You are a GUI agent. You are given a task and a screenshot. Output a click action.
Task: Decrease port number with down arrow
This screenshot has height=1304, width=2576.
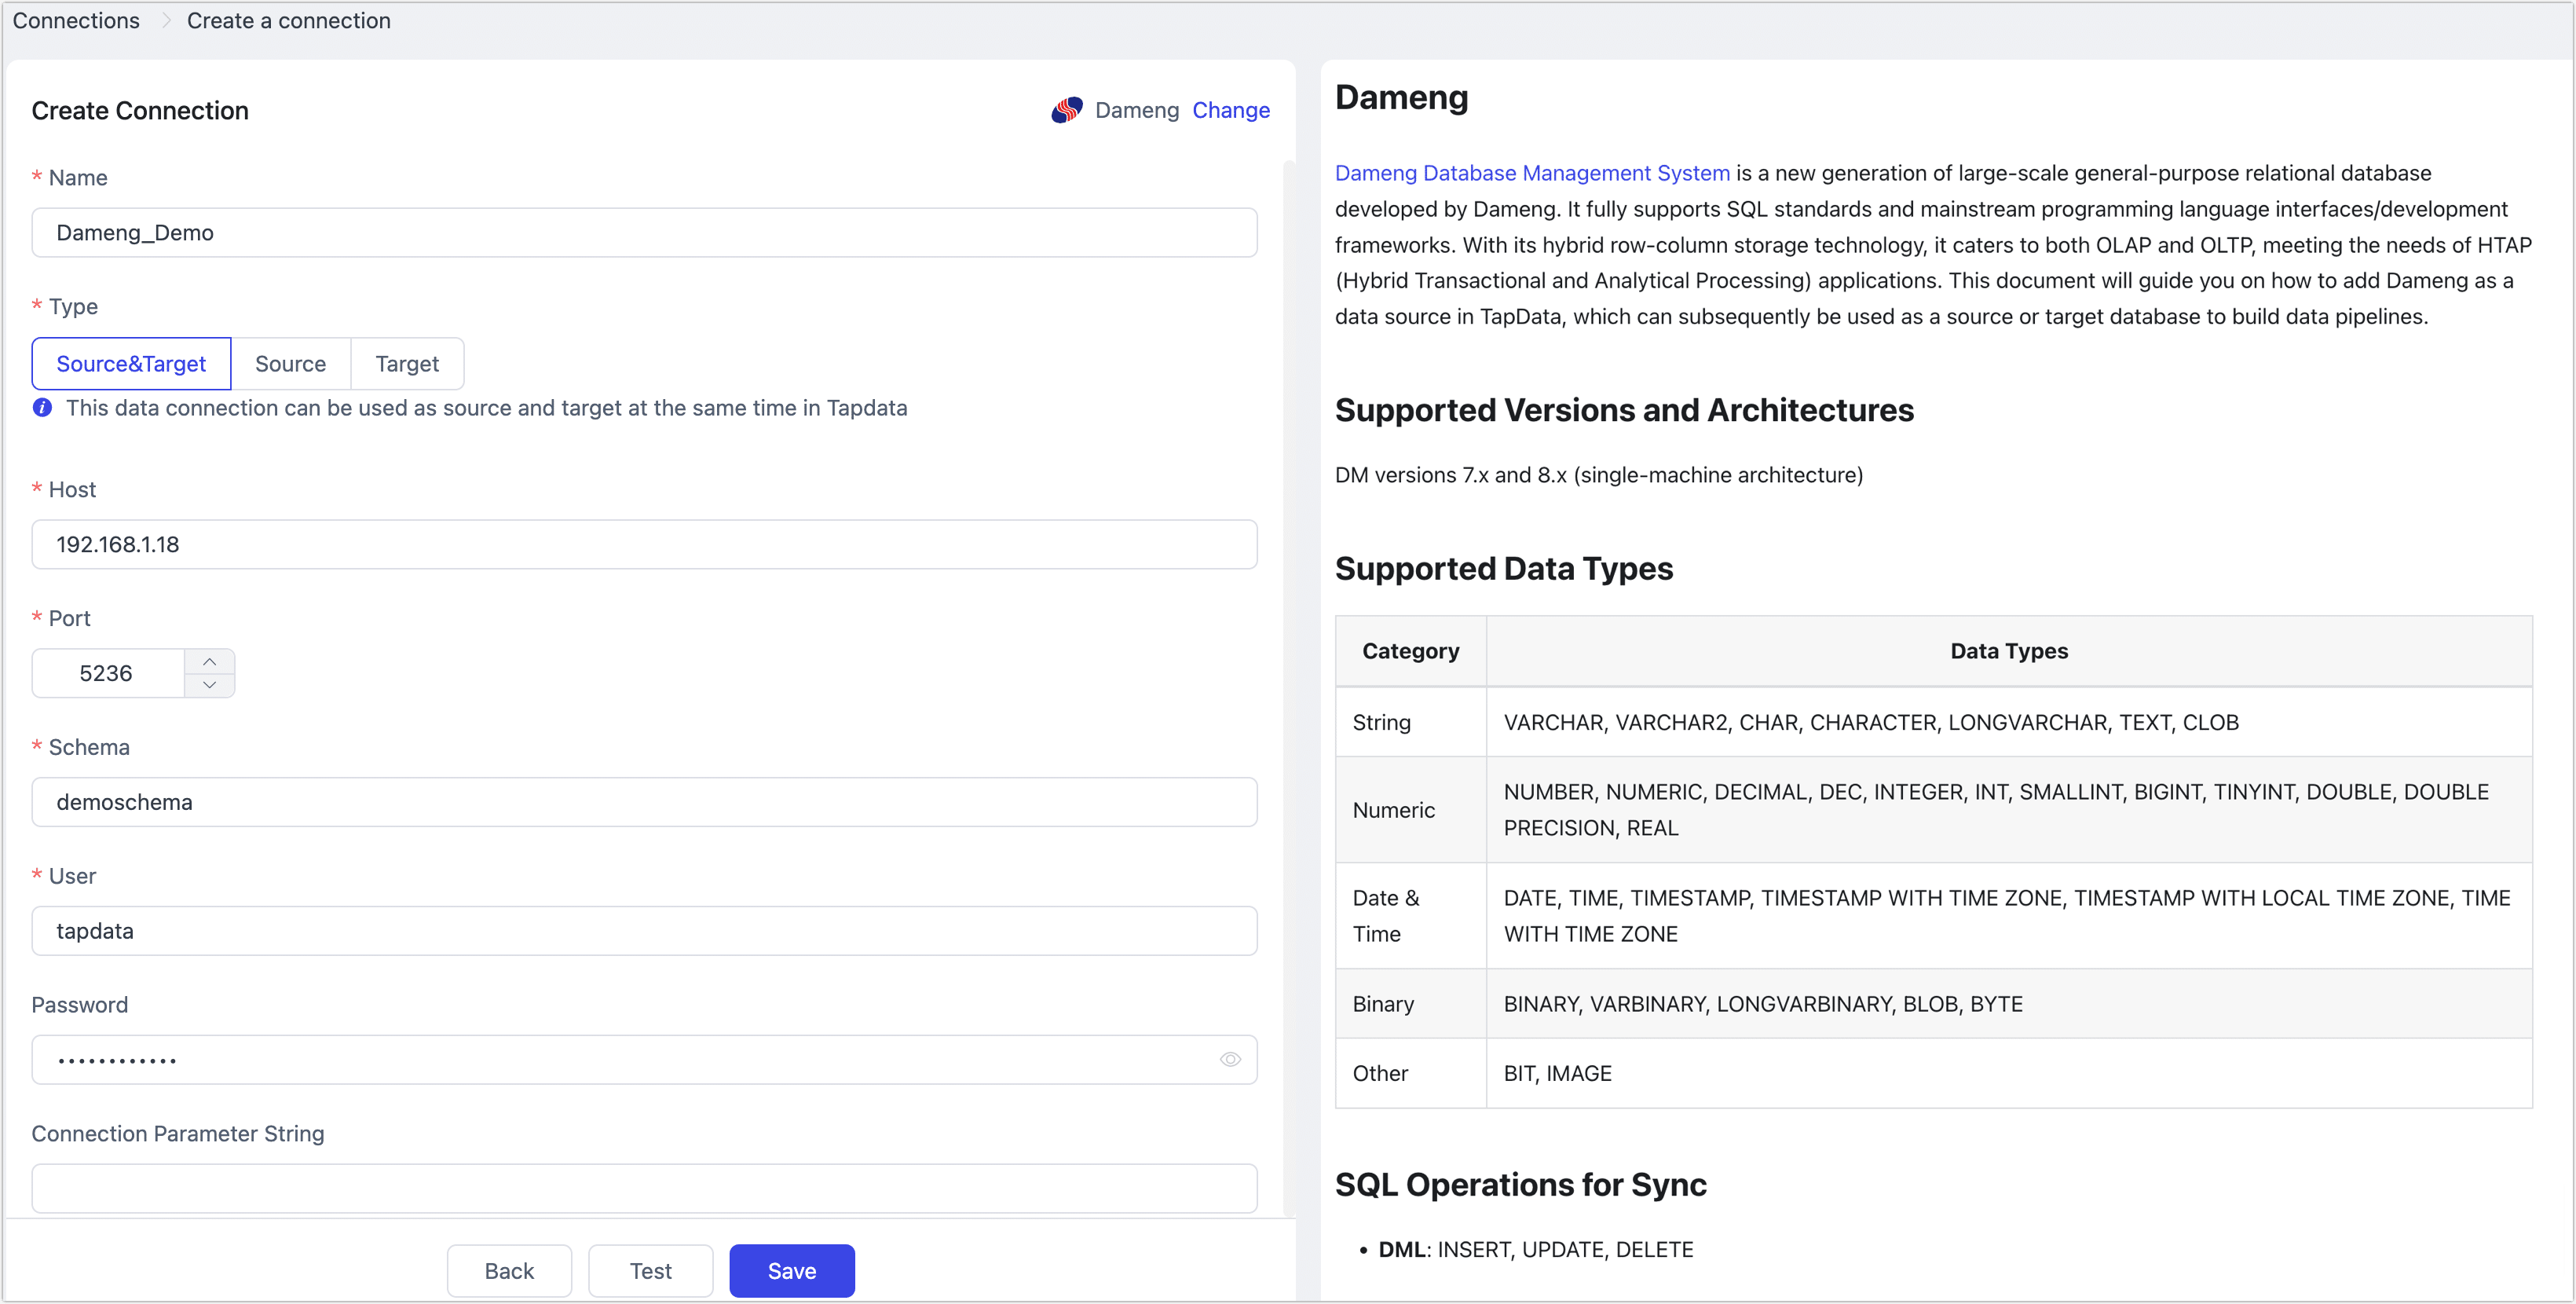209,686
